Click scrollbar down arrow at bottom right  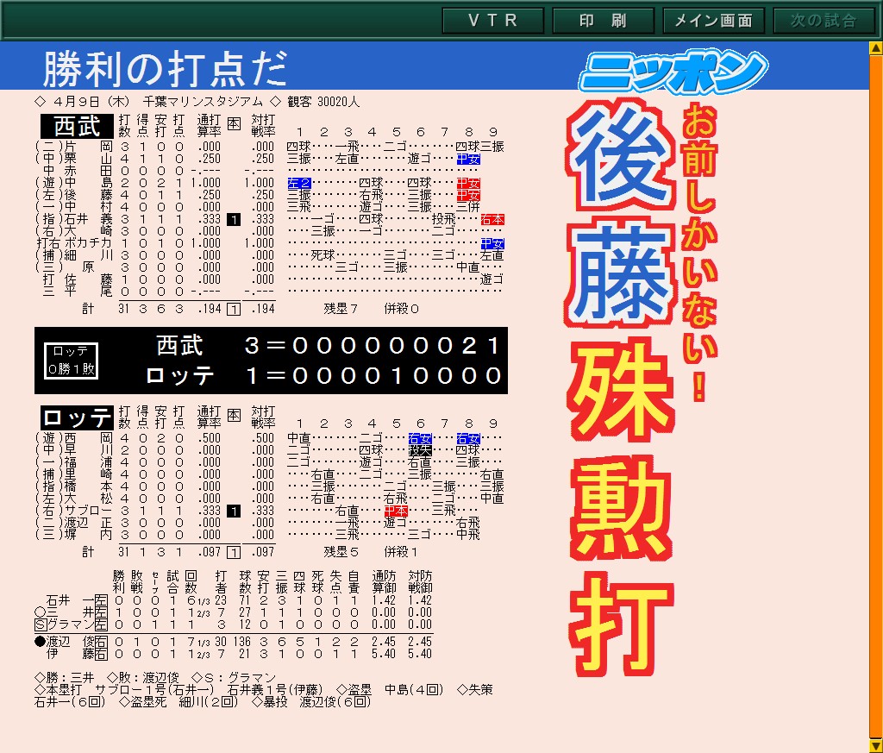(x=876, y=746)
